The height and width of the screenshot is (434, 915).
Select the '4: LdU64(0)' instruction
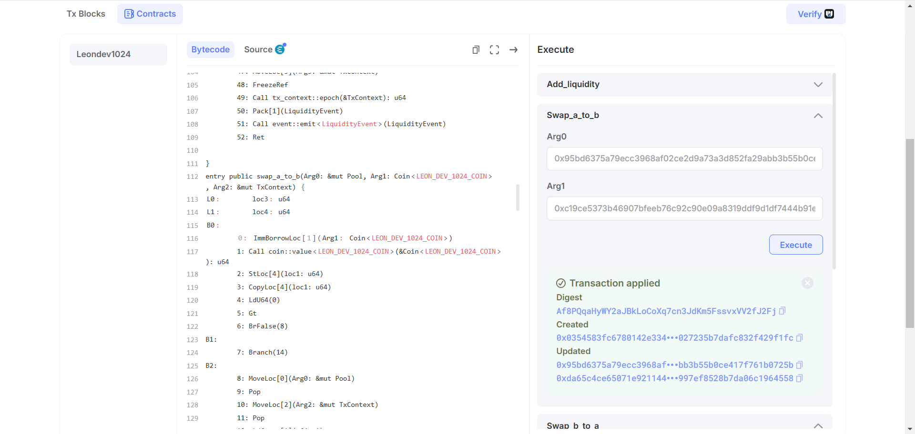point(258,300)
